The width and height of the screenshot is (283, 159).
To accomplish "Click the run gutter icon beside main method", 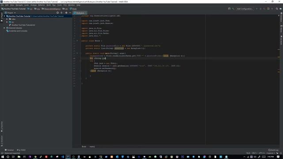I will click(x=77, y=53).
